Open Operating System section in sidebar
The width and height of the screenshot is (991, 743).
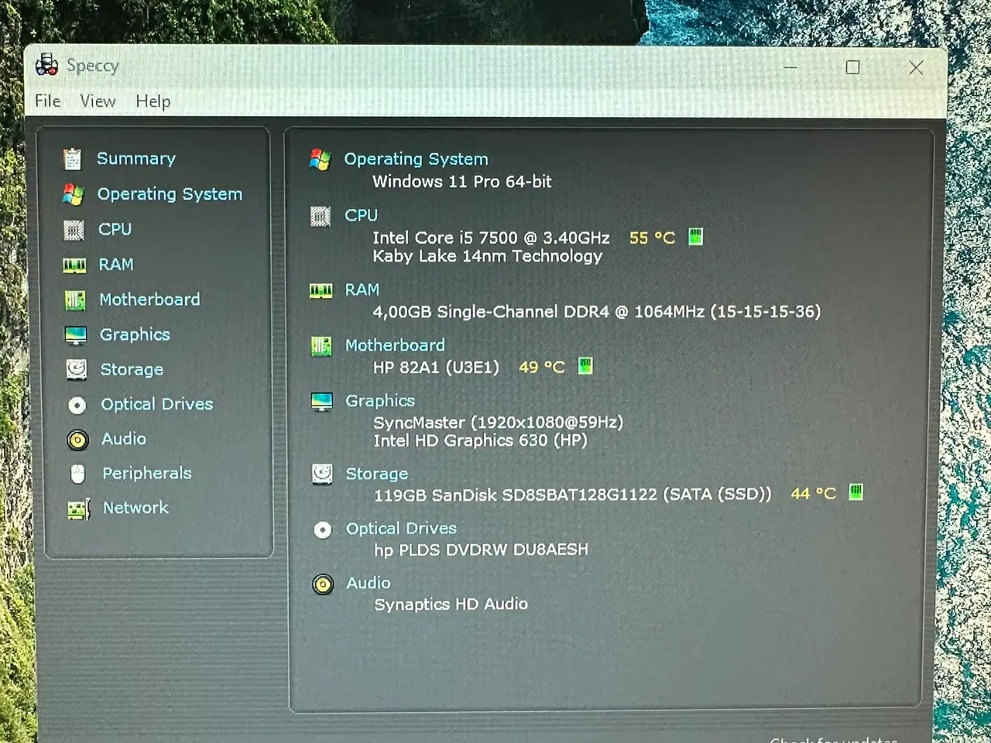click(x=170, y=194)
